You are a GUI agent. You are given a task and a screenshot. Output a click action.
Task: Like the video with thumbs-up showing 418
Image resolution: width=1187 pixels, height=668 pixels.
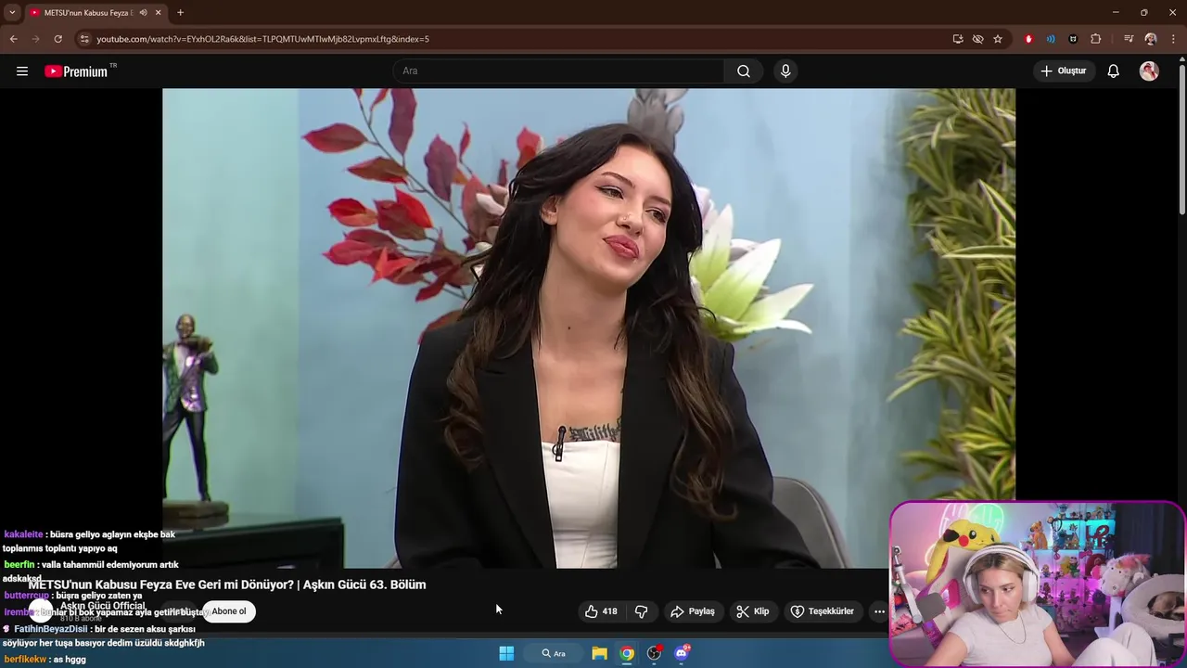601,611
